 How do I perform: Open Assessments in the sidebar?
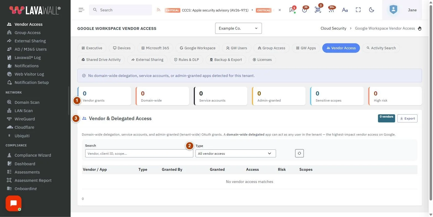pos(27,172)
